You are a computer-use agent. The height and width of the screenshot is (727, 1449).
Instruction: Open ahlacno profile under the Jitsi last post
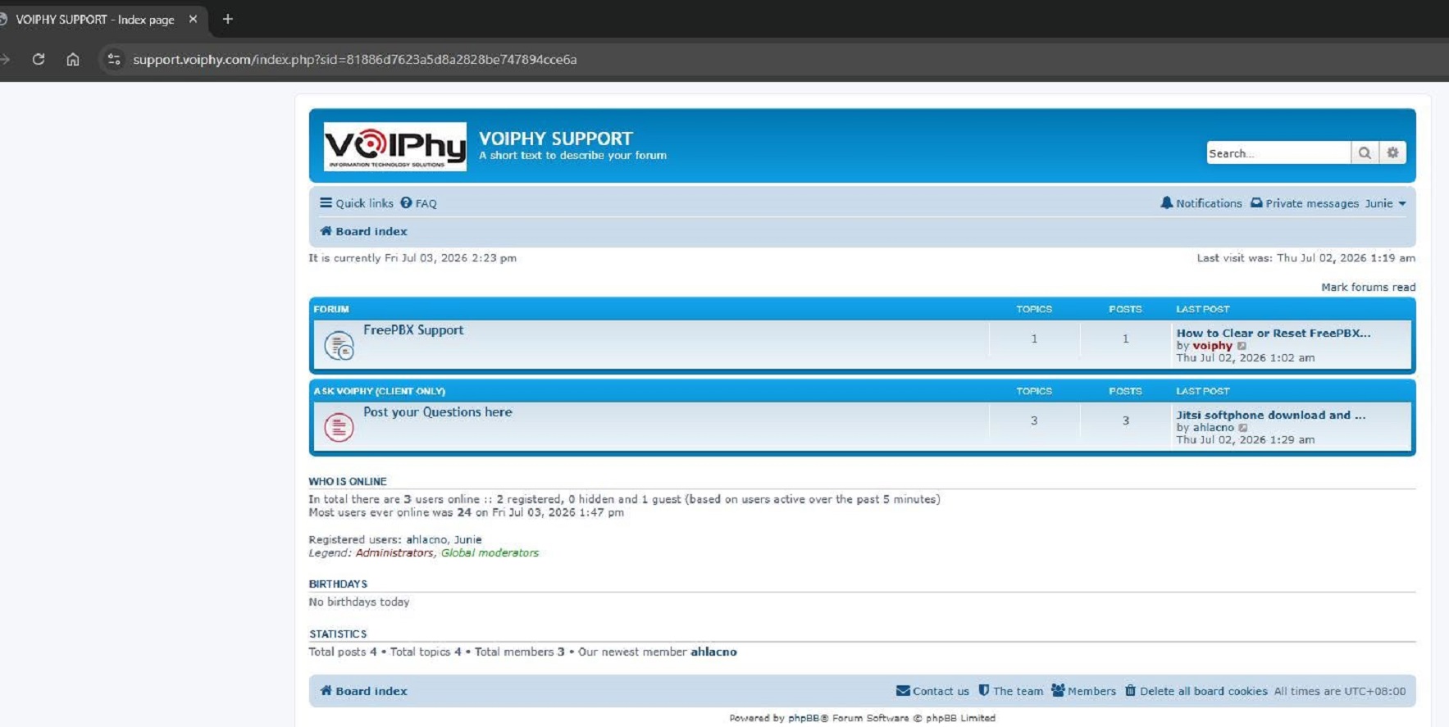point(1214,428)
